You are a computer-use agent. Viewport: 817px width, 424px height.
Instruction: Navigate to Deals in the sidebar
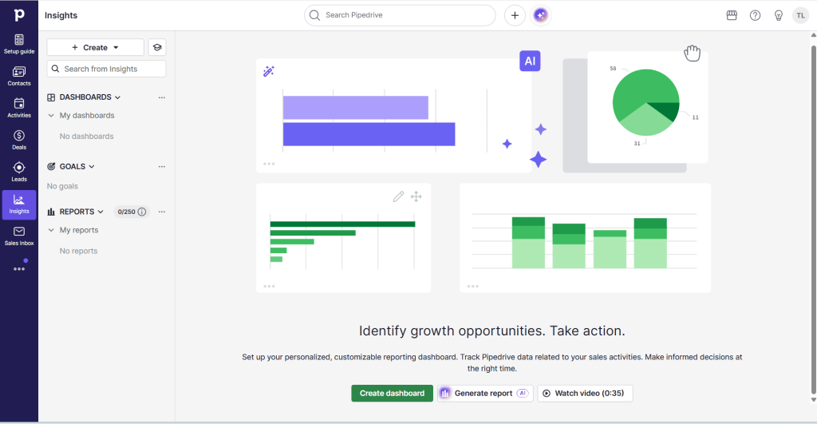coord(19,140)
